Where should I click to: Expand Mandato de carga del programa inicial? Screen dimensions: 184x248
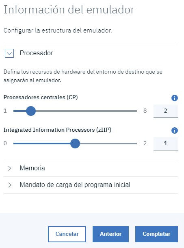[9, 185]
